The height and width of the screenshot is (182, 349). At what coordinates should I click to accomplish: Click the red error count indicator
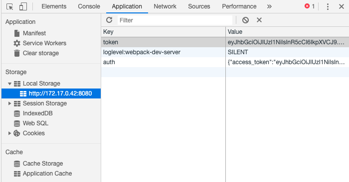point(310,6)
